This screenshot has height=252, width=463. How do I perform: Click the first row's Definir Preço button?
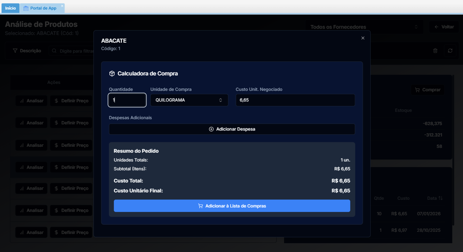71,101
